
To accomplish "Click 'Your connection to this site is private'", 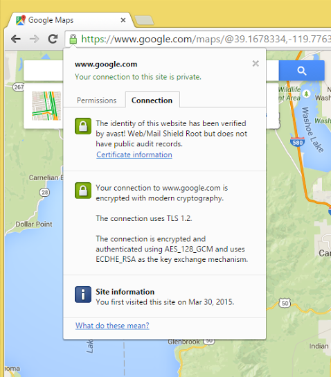I will 138,77.
